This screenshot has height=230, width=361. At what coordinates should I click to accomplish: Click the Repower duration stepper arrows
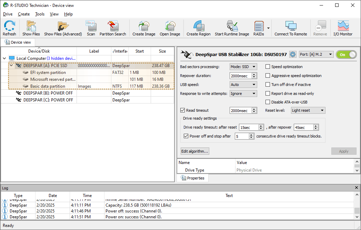(x=254, y=76)
